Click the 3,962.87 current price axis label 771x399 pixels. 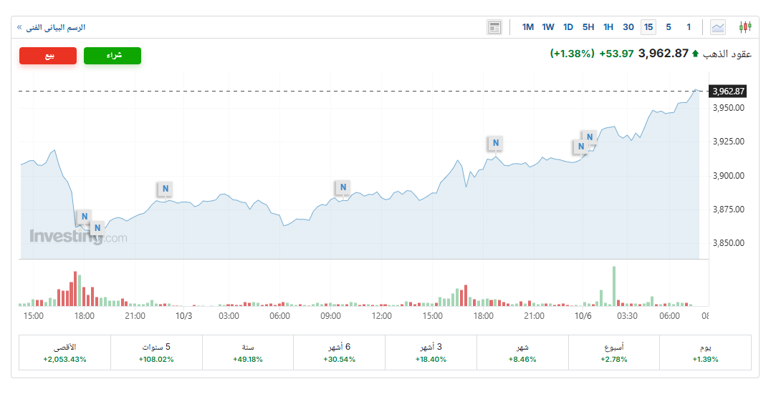pos(729,92)
